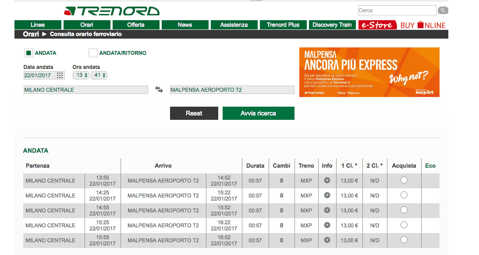Choose the 13:55 train to purchase
Viewport: 479px width, 255px height.
404,180
